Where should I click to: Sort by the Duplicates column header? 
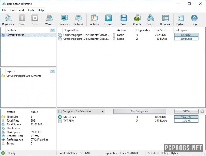pos(144,30)
